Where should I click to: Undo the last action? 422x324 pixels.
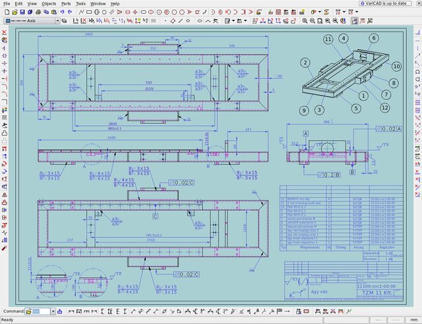[x=61, y=12]
